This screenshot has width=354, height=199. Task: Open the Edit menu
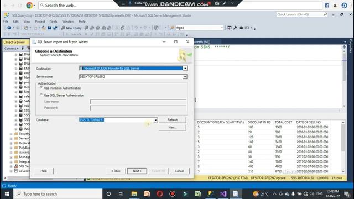[16, 22]
